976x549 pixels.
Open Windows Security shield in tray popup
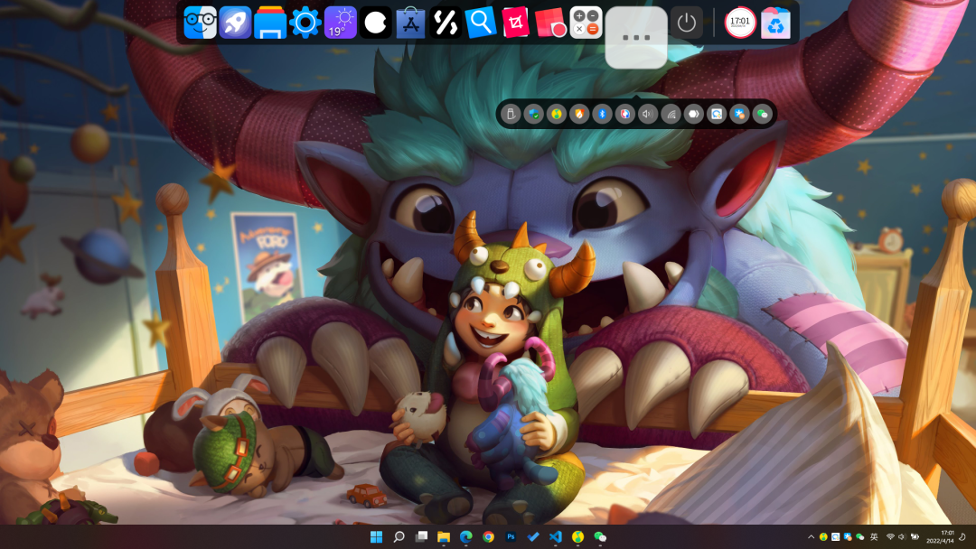(533, 114)
